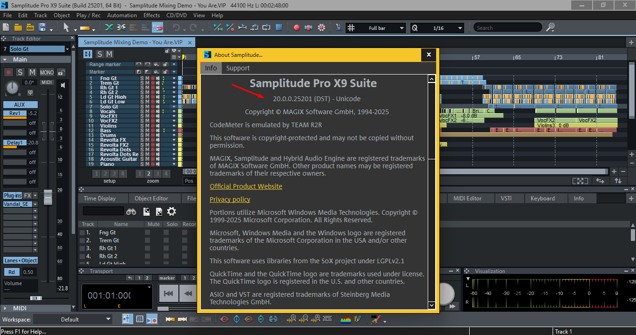Click the metronome icon in toolbar
Viewport: 636px width, 335px height.
[339, 27]
